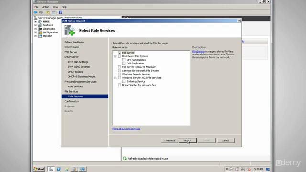Image resolution: width=306 pixels, height=172 pixels.
Task: Go to Before You Begin step
Action: point(74,42)
